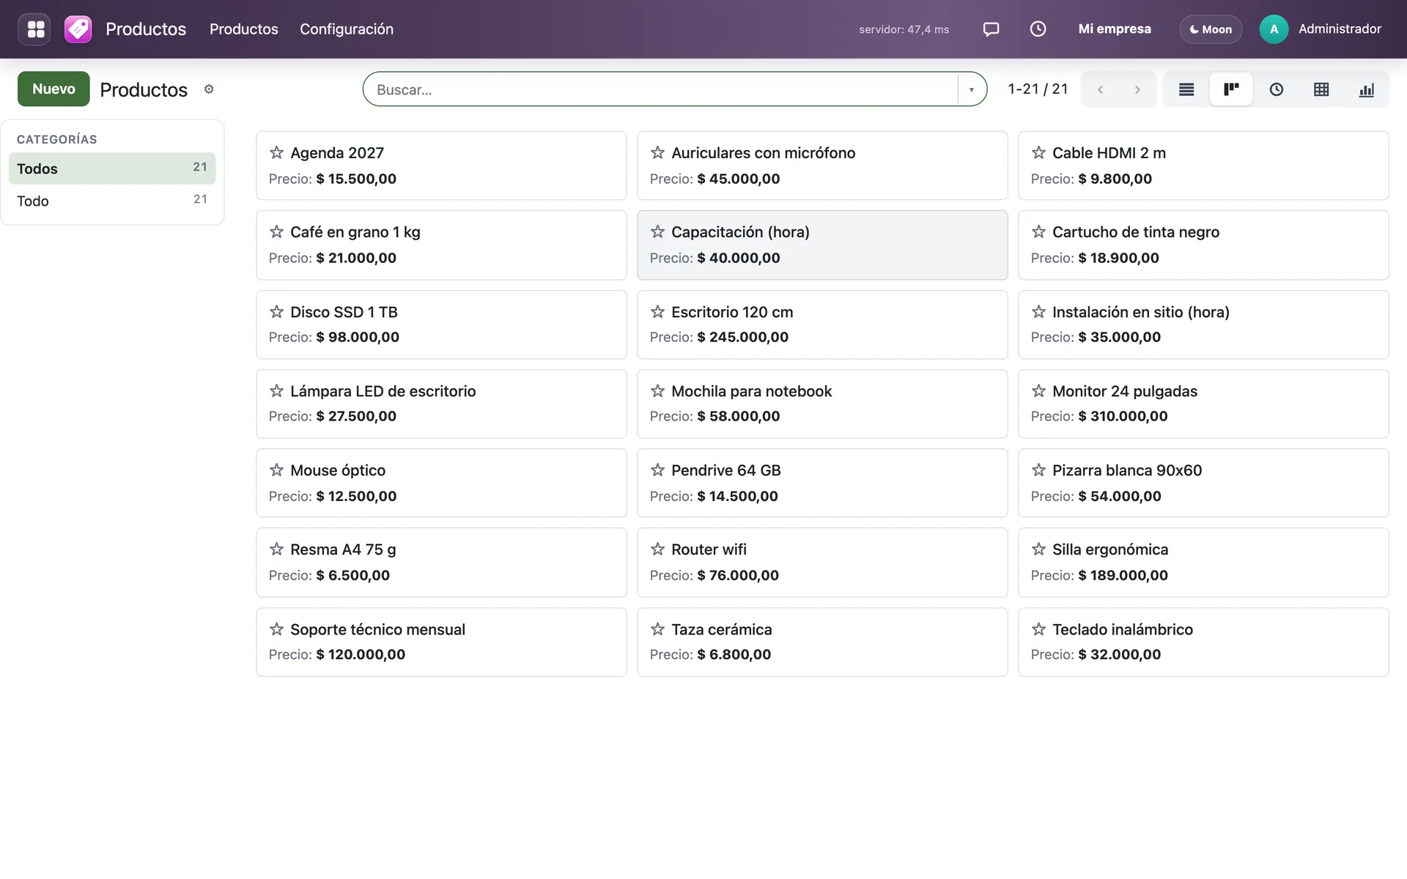Click the Productos app logo icon
Viewport: 1407px width, 879px height.
78,29
